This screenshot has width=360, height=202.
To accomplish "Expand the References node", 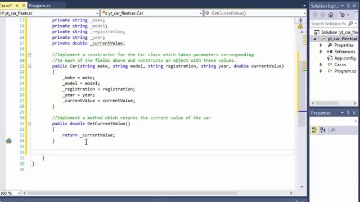I will tap(321, 52).
